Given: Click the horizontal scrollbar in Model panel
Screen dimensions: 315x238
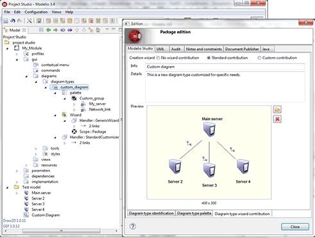Looking at the screenshot, I should pyautogui.click(x=62, y=231).
